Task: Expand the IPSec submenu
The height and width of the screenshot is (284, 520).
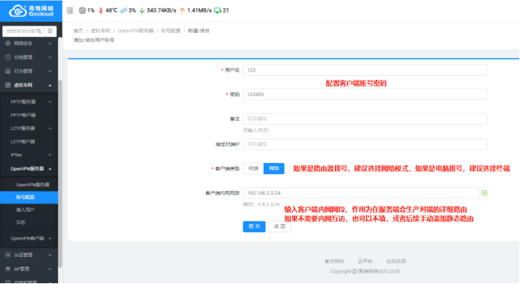Action: (50, 155)
